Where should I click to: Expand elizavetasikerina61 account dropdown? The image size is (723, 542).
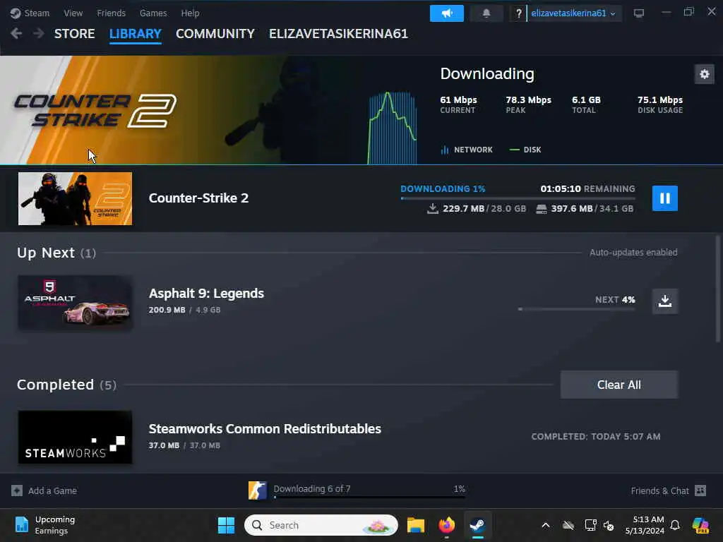[x=573, y=13]
